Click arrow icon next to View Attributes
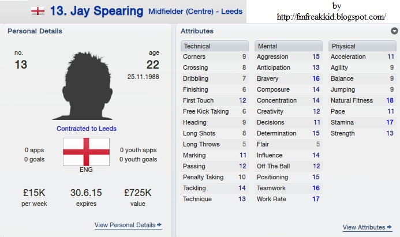 [389, 227]
